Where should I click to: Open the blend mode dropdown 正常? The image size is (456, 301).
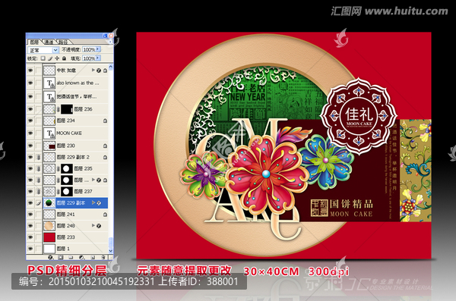(43, 50)
